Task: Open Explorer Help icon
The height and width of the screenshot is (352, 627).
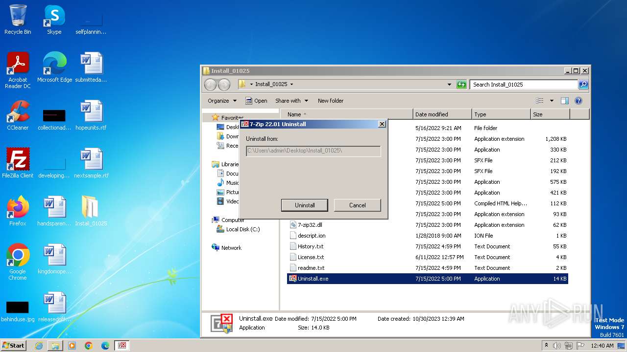Action: pyautogui.click(x=578, y=101)
